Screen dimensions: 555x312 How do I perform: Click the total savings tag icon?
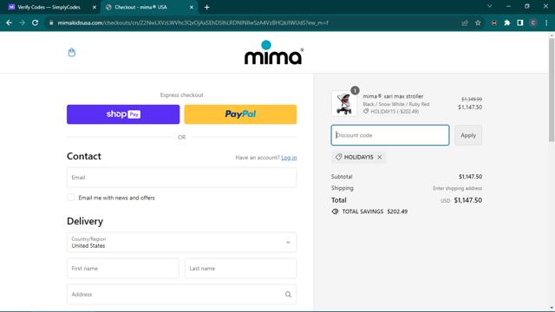[335, 211]
